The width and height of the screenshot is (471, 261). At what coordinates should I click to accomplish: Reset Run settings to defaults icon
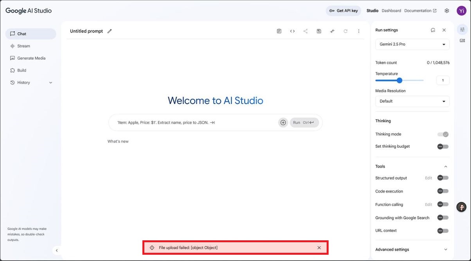(x=433, y=30)
